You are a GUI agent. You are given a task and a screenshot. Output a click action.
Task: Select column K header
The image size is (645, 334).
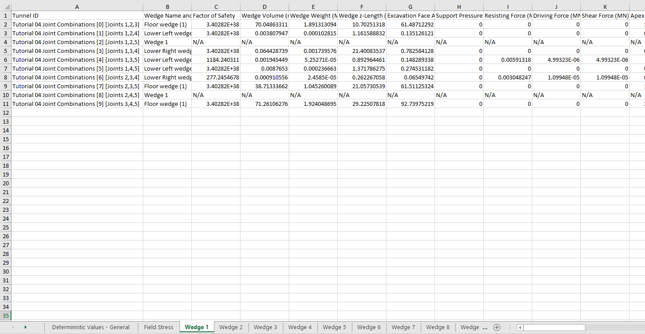coord(605,7)
